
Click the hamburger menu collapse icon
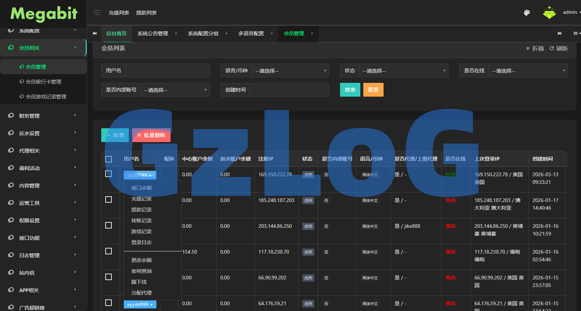[x=97, y=13]
